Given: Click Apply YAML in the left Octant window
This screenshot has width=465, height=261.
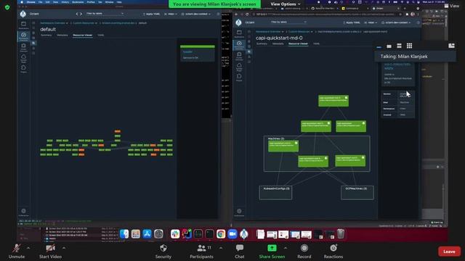Looking at the screenshot, I should coord(151,14).
